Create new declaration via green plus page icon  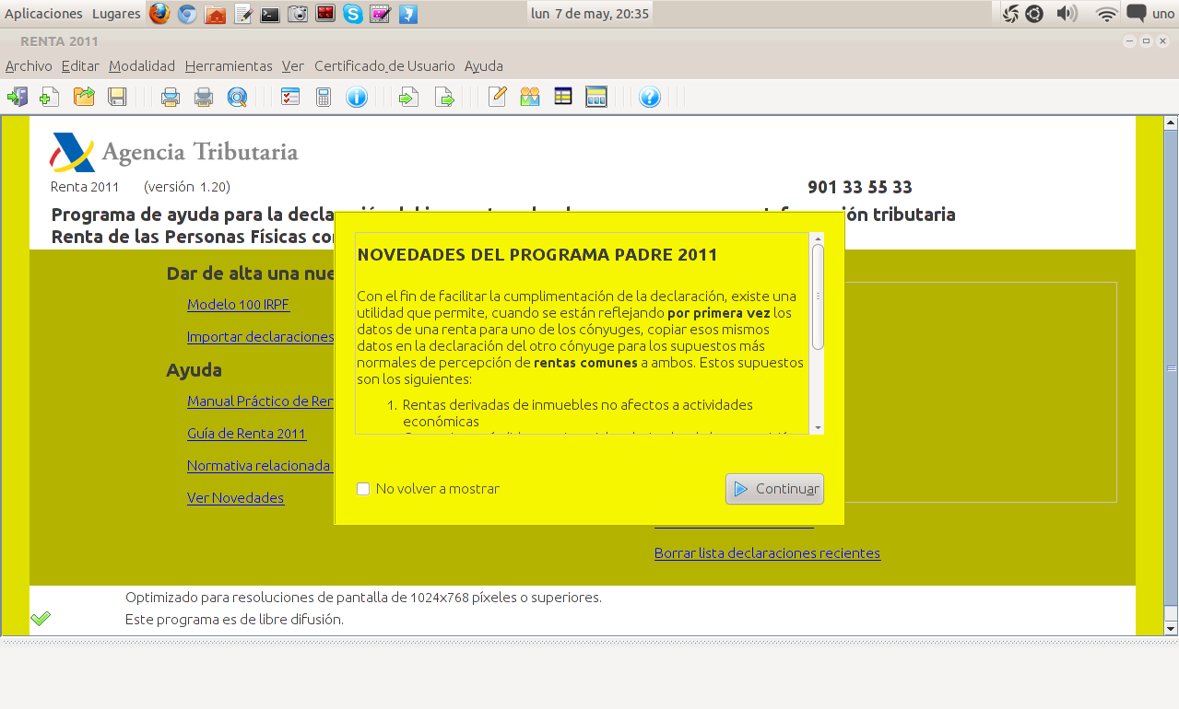(50, 97)
